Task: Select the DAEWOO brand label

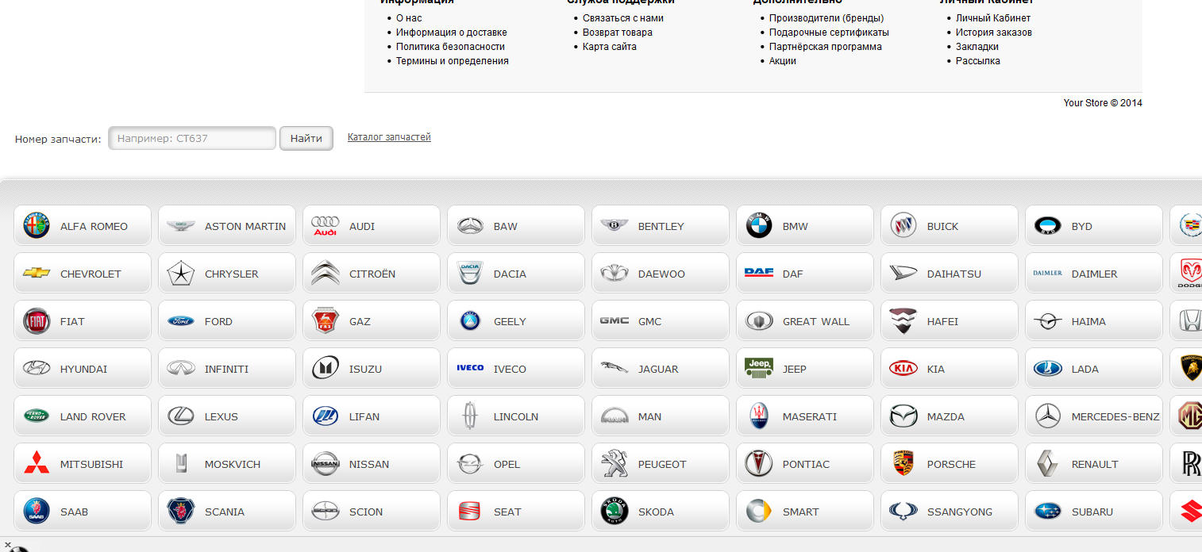Action: point(661,274)
